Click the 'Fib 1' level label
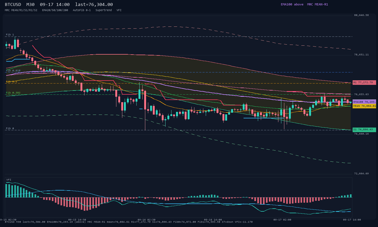Viewport: 378px width, 227px height. pos(10,35)
